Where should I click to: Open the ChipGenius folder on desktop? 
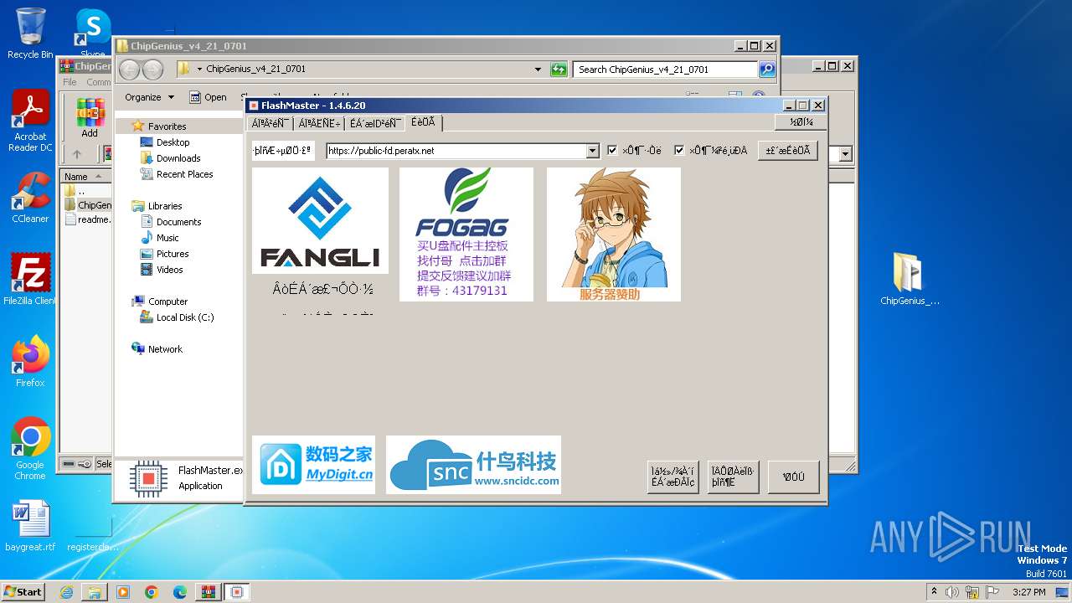910,280
